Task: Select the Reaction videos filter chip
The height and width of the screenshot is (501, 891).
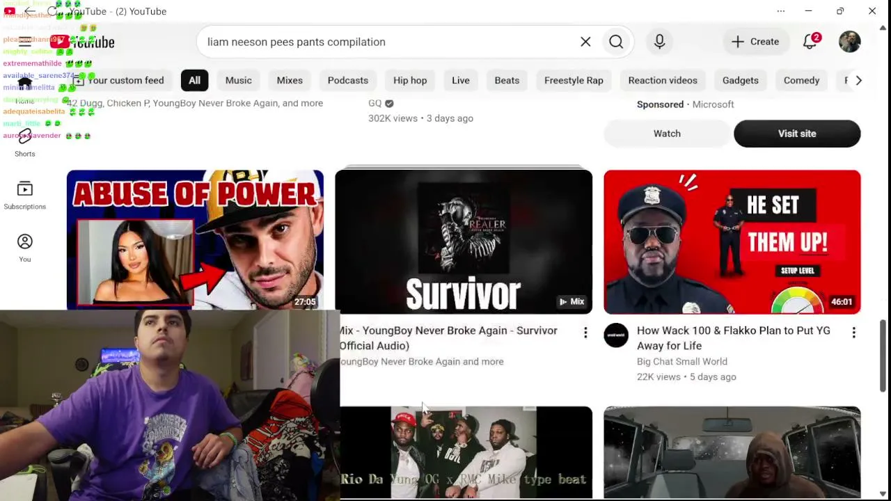Action: click(x=663, y=80)
